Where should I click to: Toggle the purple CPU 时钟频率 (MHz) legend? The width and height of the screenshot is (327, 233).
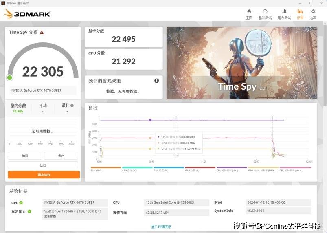(232, 169)
